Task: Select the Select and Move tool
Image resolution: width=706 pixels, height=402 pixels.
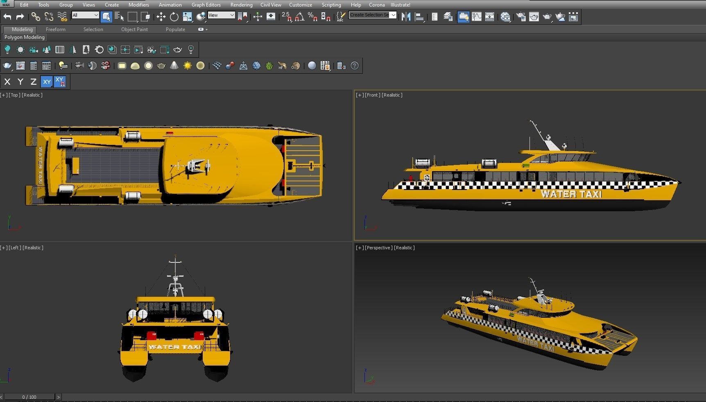Action: [161, 17]
